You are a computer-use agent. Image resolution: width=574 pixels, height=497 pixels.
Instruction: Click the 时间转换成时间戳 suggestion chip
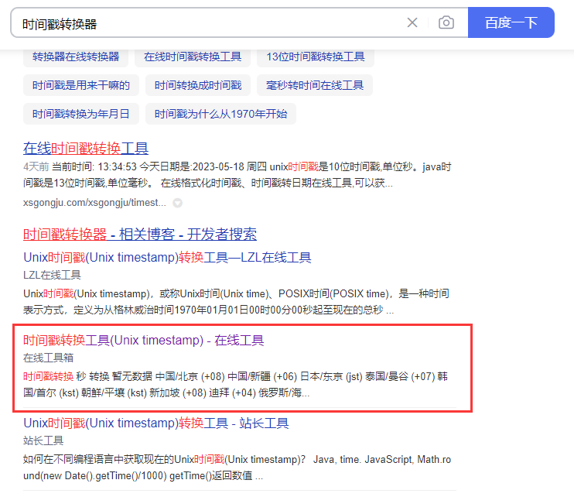coord(198,85)
